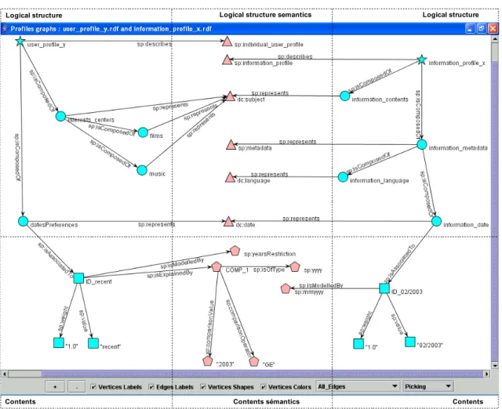502x409 pixels.
Task: Toggle the Vertices Shapes checkbox
Action: 203,387
